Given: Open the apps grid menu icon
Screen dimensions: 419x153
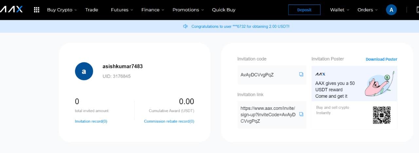Looking at the screenshot, I should [x=37, y=10].
